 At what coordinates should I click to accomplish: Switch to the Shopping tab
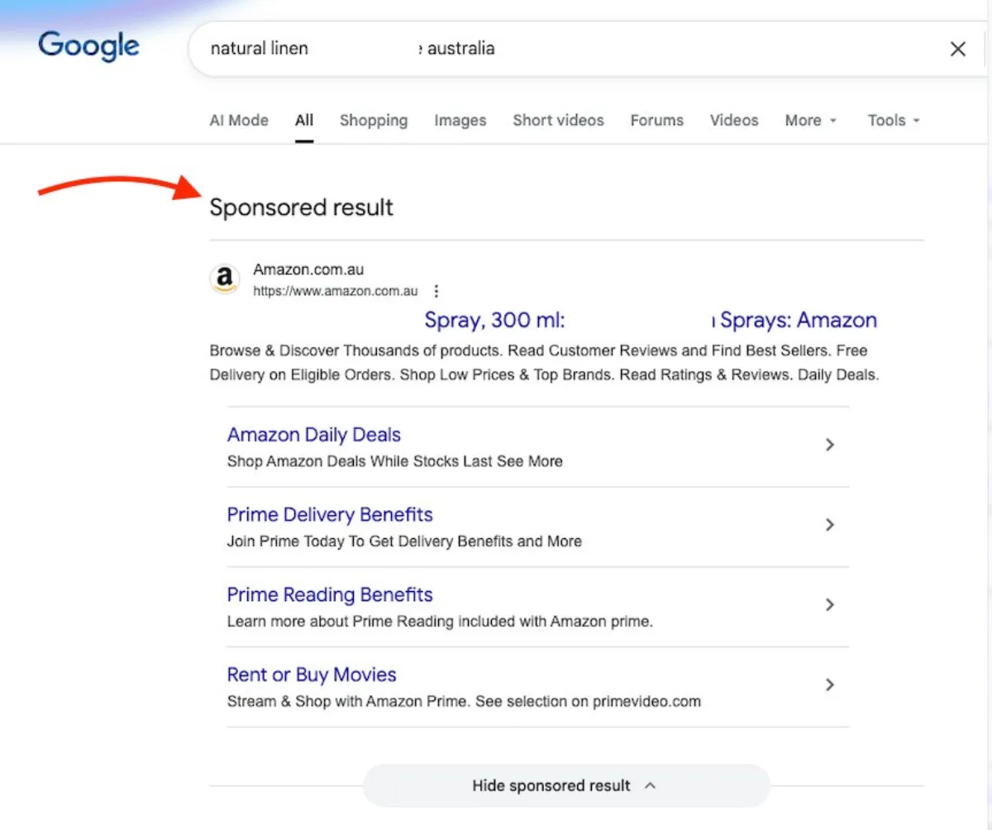(374, 120)
